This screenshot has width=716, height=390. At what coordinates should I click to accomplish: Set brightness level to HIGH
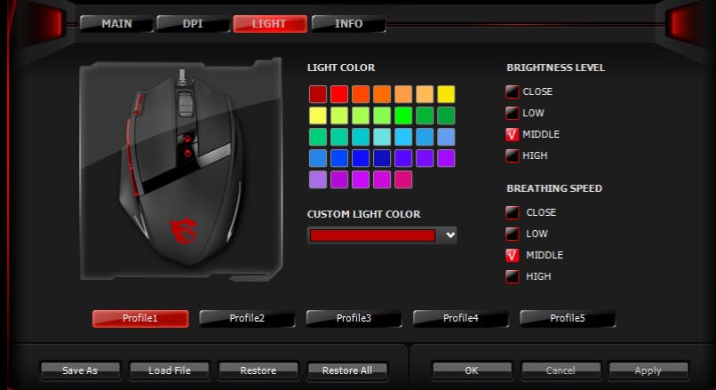pos(513,155)
